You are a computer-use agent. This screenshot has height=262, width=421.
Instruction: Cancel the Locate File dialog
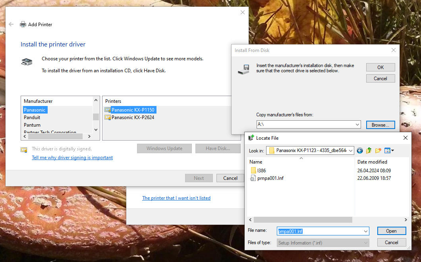[392, 243]
